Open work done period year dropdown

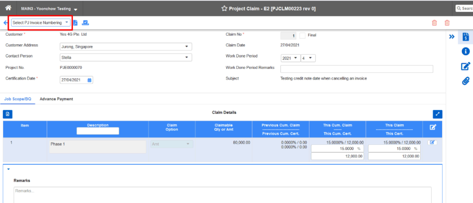pyautogui.click(x=291, y=58)
